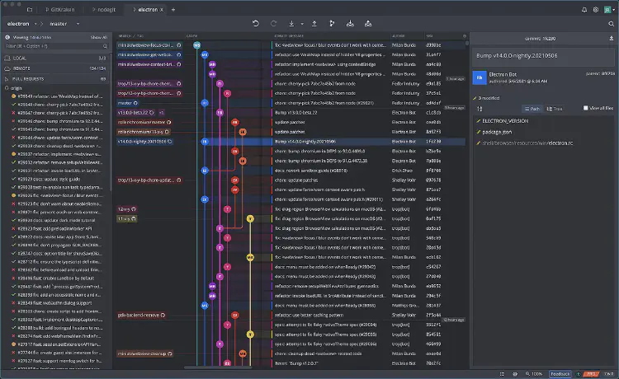Open the search icon at top right
The image size is (619, 379).
pyautogui.click(x=610, y=24)
